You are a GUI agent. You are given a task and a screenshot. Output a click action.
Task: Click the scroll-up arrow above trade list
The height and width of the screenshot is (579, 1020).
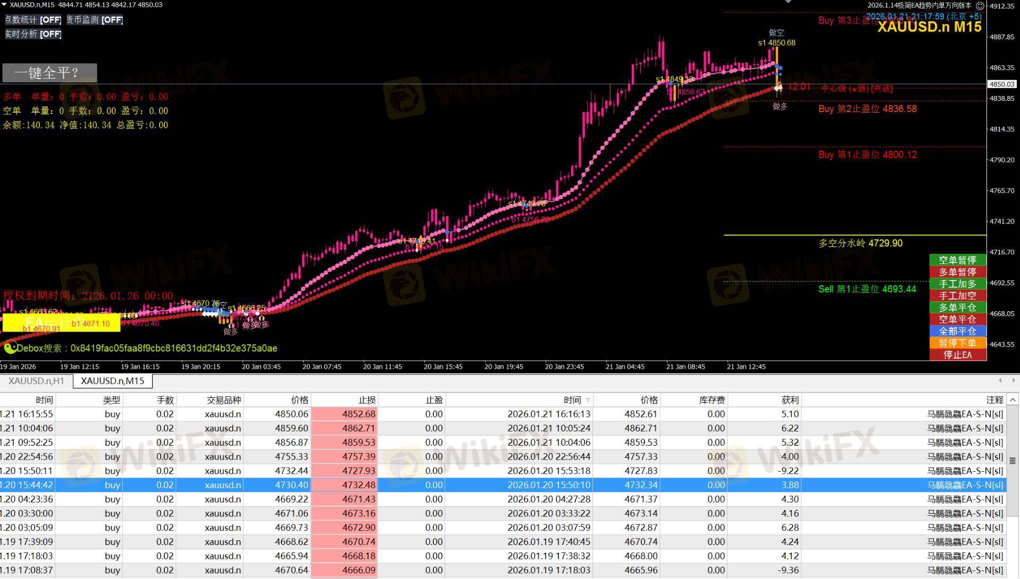click(x=1013, y=399)
